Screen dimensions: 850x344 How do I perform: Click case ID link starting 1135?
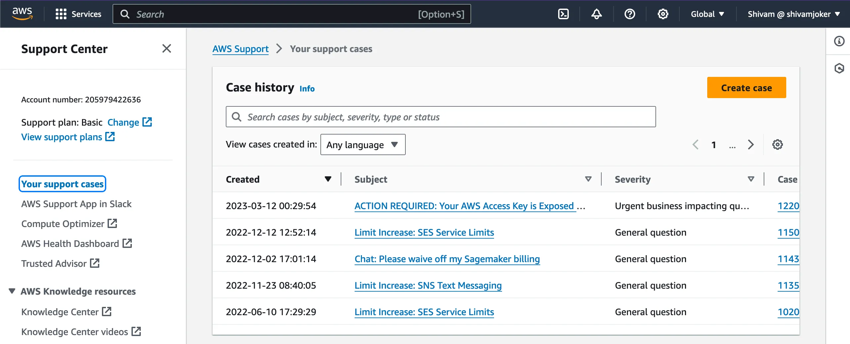click(788, 285)
